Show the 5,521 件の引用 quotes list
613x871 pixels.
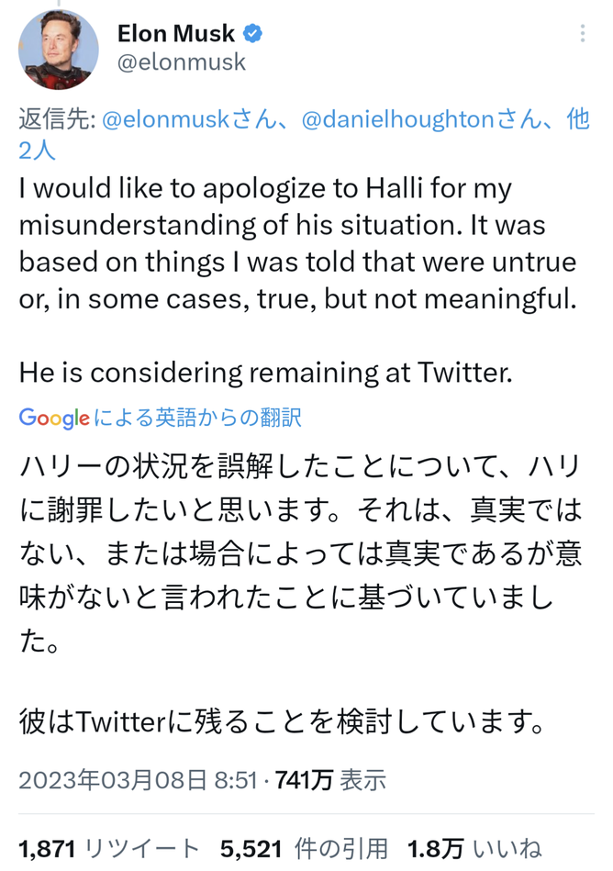tap(305, 849)
